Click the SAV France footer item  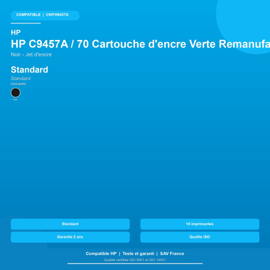(x=172, y=254)
